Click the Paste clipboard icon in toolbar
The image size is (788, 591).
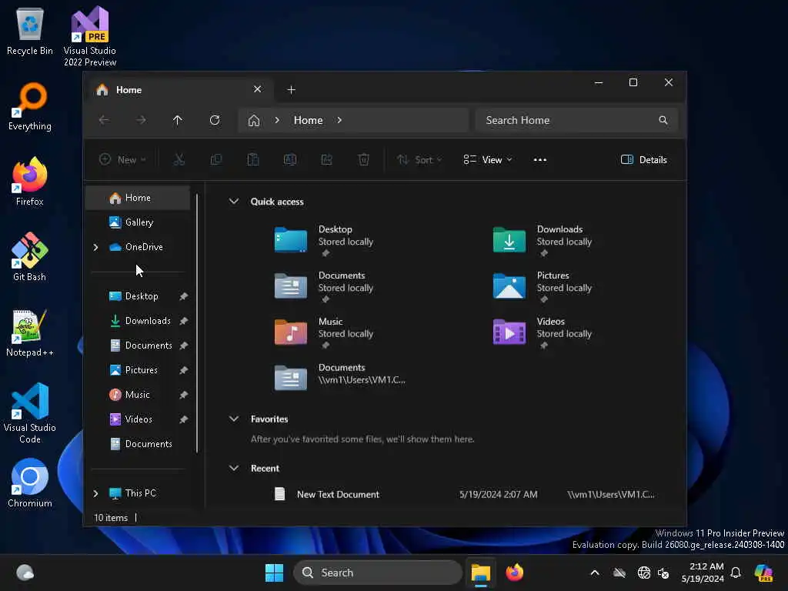252,160
